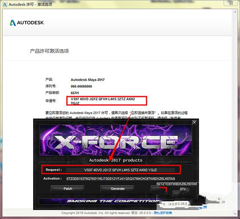Open the privacy policy link in the footer

(163, 213)
